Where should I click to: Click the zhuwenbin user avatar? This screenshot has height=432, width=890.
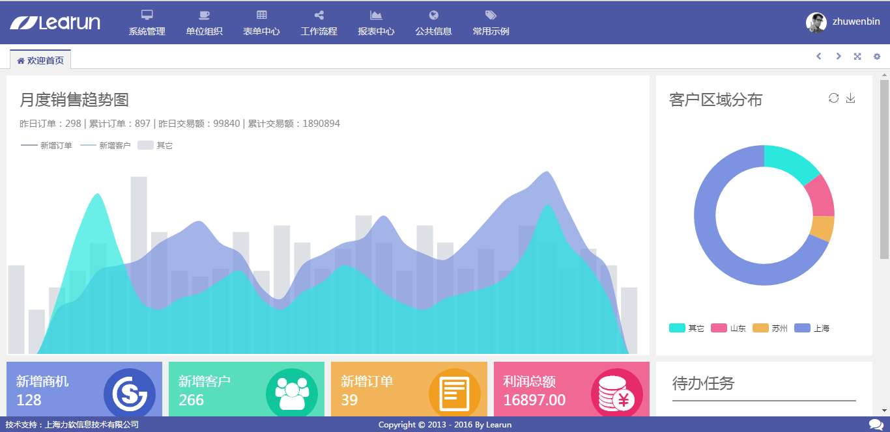816,23
